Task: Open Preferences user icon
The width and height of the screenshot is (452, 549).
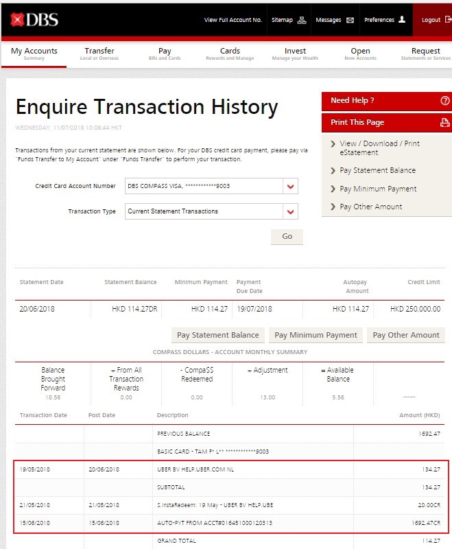Action: point(402,20)
